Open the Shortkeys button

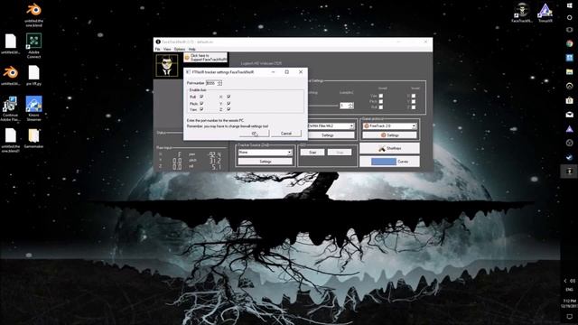coord(389,148)
